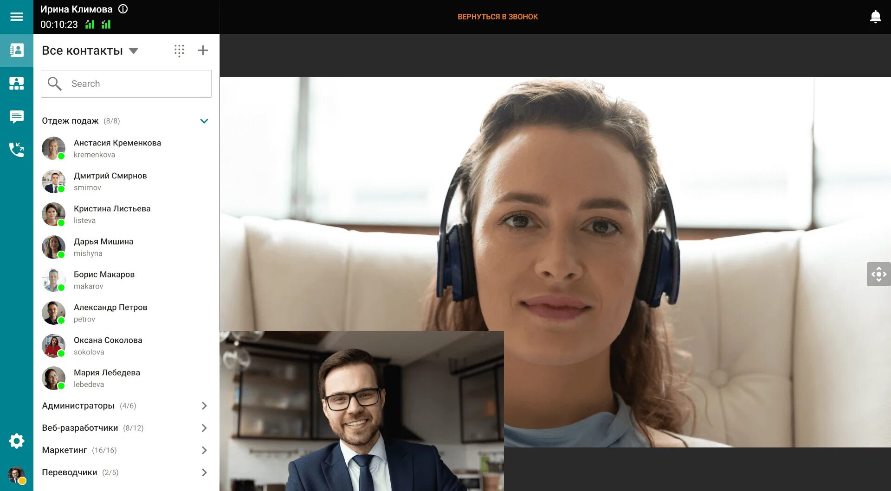891x491 pixels.
Task: Open the dial pad icon
Action: pyautogui.click(x=179, y=50)
